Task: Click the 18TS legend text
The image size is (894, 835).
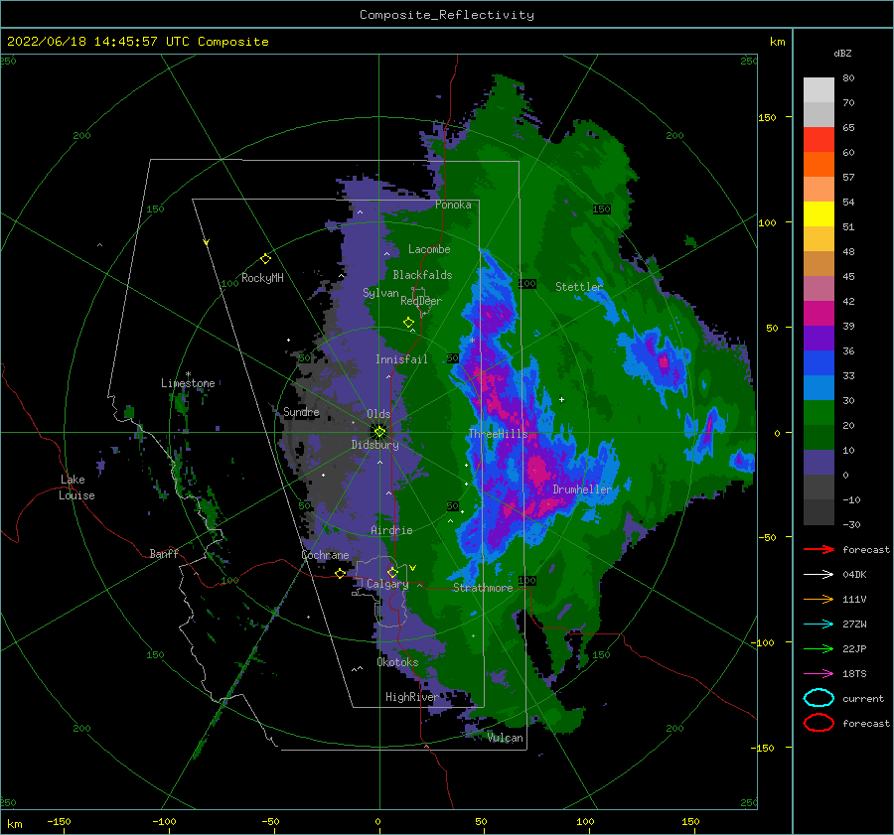Action: (854, 674)
